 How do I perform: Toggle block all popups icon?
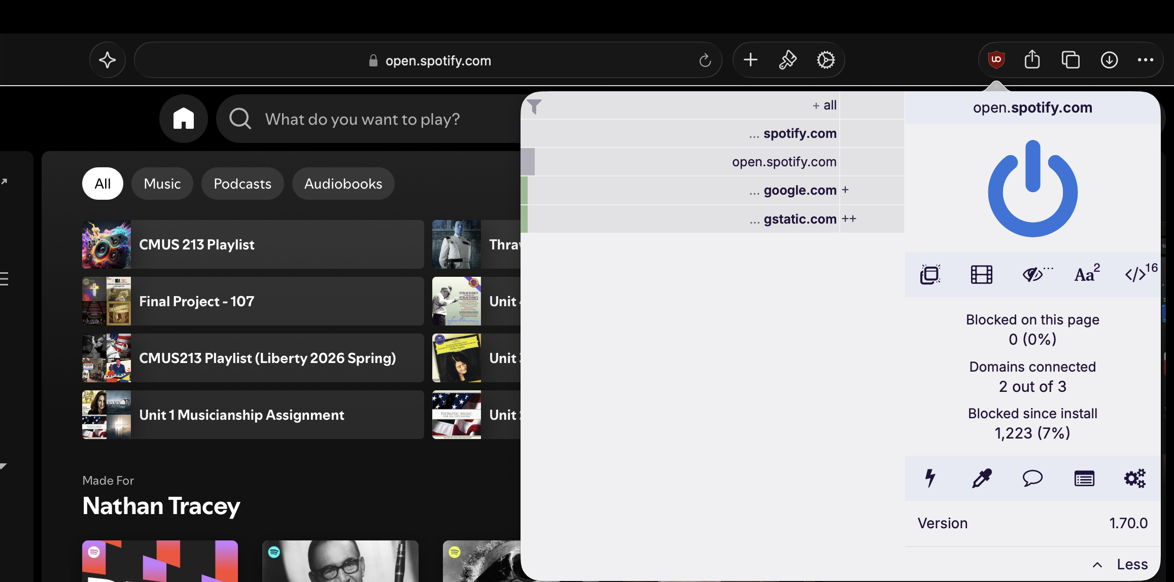930,275
